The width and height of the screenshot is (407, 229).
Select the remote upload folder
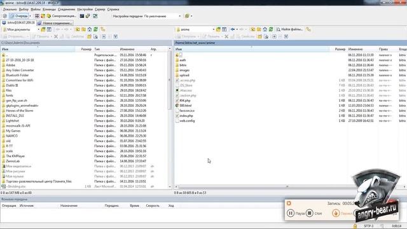184,75
